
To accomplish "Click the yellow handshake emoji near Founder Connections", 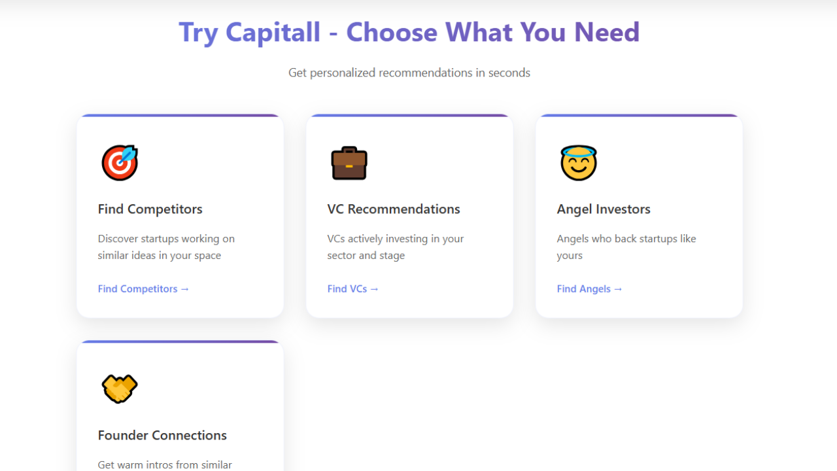I will [120, 389].
